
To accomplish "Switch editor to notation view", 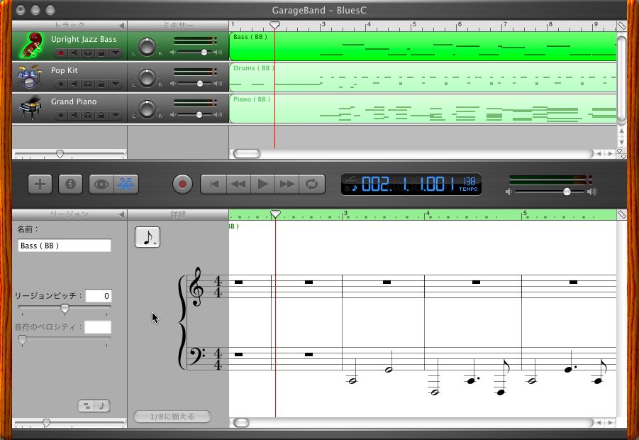I will click(x=102, y=406).
